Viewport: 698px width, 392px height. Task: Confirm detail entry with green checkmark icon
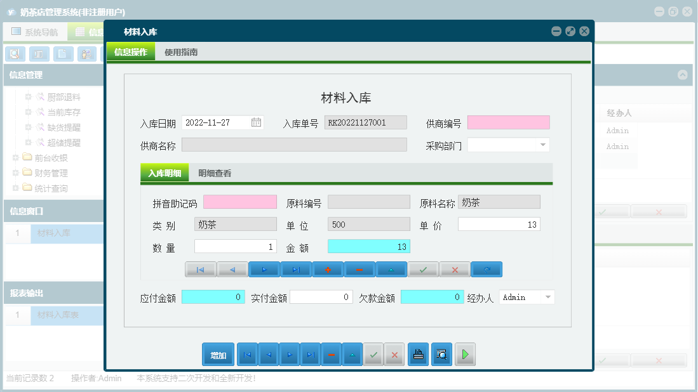(422, 269)
